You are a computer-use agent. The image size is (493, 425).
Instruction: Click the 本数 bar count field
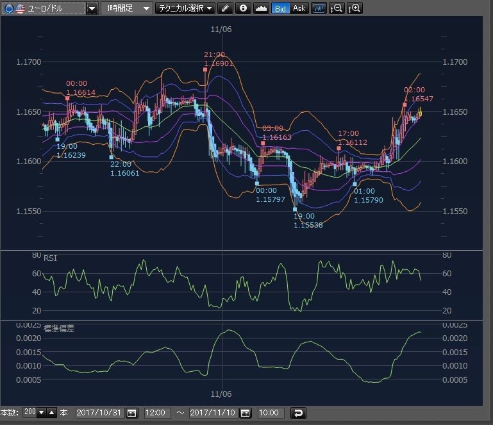pyautogui.click(x=30, y=412)
